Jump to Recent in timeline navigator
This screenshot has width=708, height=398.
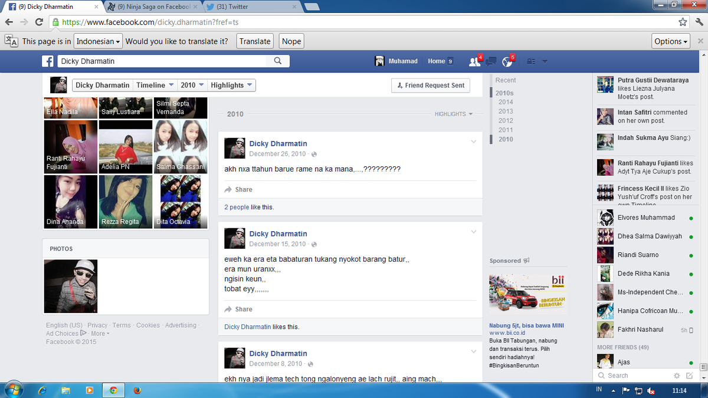click(506, 80)
